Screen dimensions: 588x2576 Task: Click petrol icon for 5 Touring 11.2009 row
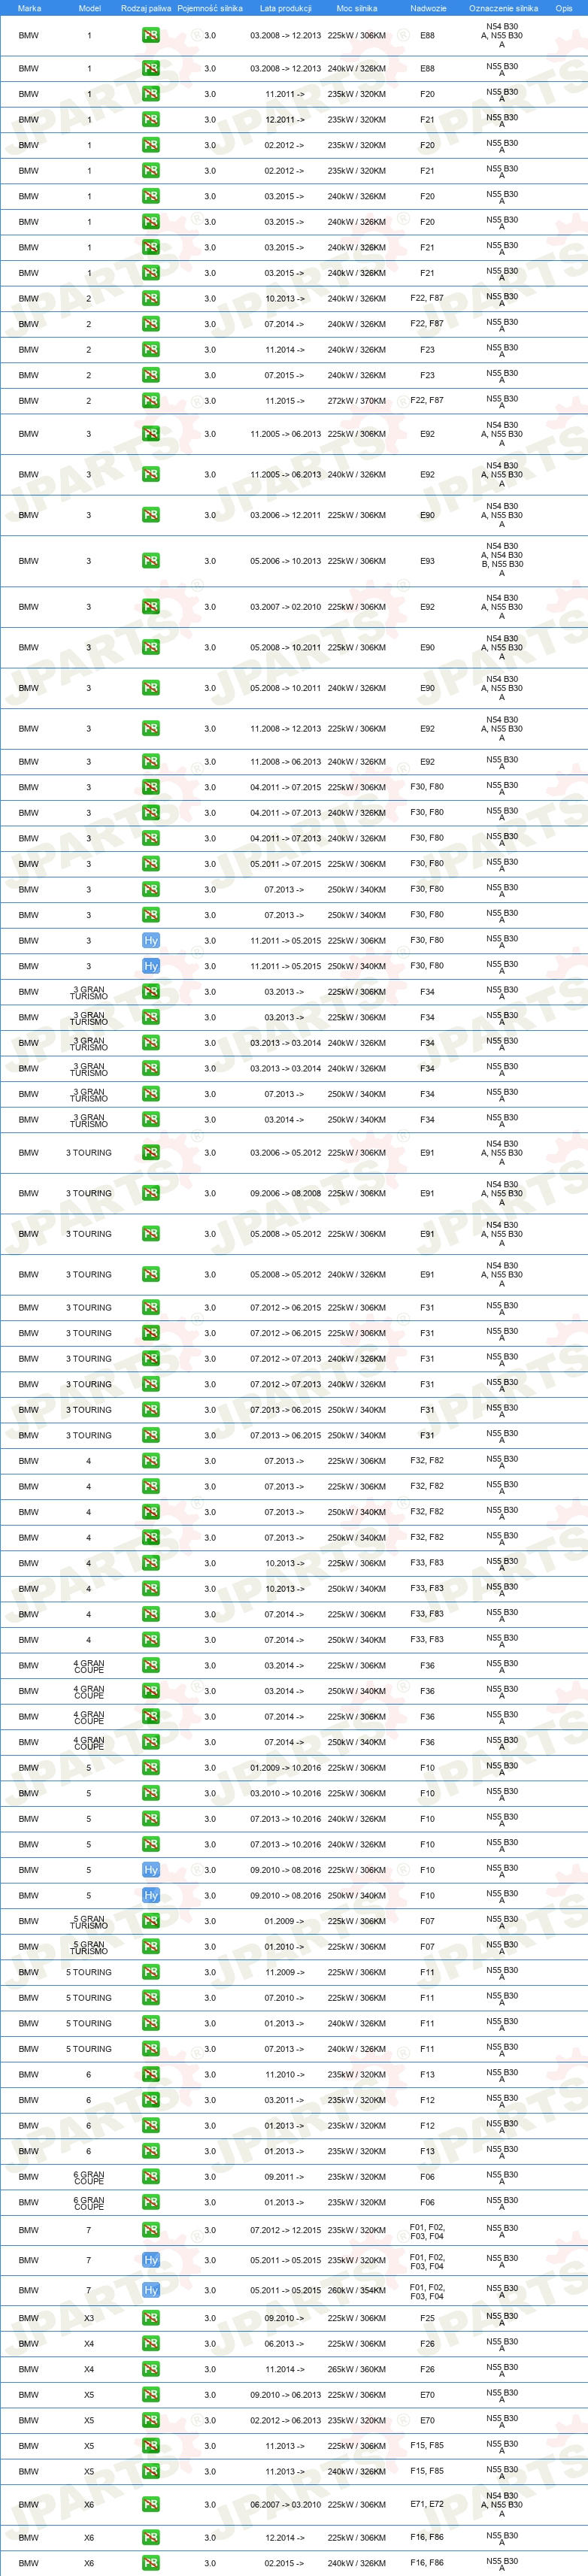(151, 1972)
